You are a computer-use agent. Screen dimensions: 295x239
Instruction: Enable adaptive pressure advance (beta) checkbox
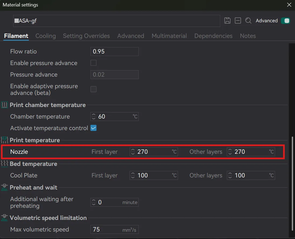93,89
